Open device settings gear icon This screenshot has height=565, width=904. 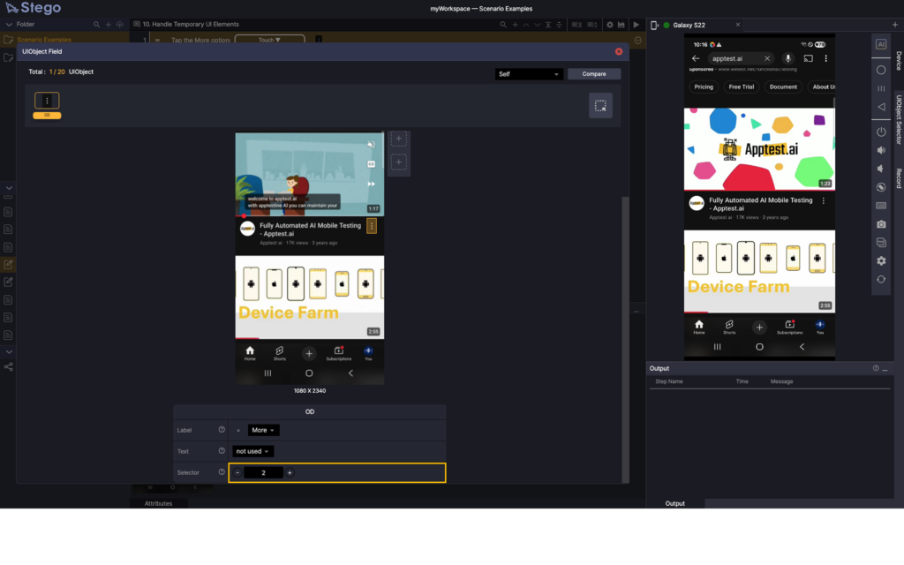[880, 260]
